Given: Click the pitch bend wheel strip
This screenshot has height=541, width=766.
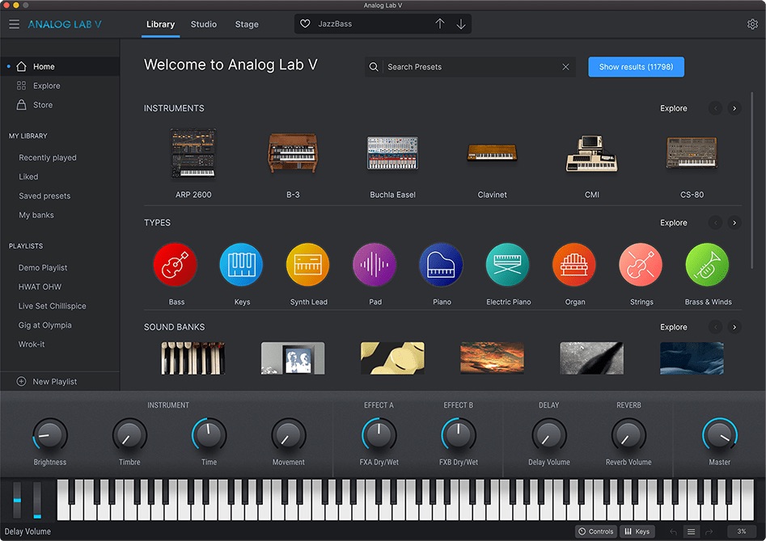Looking at the screenshot, I should (17, 500).
